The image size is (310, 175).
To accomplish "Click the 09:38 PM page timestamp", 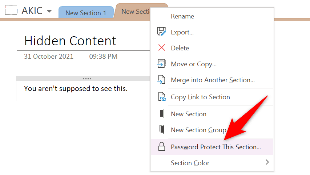I will pos(103,57).
